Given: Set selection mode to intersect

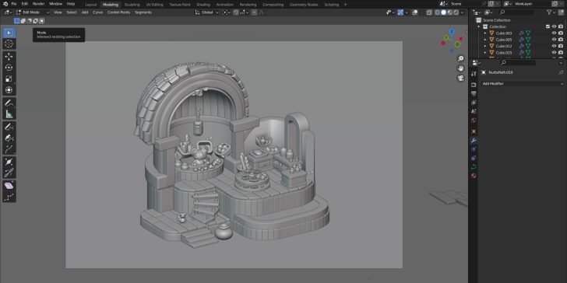Looking at the screenshot, I should (41, 21).
